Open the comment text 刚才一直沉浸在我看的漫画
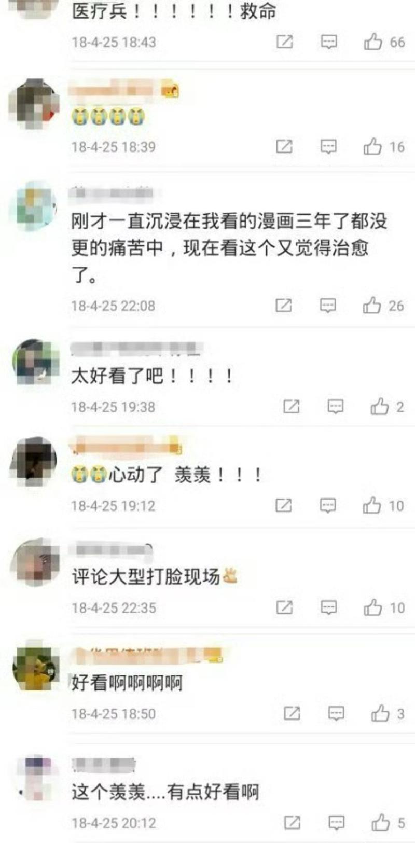The width and height of the screenshot is (415, 843). click(x=229, y=248)
